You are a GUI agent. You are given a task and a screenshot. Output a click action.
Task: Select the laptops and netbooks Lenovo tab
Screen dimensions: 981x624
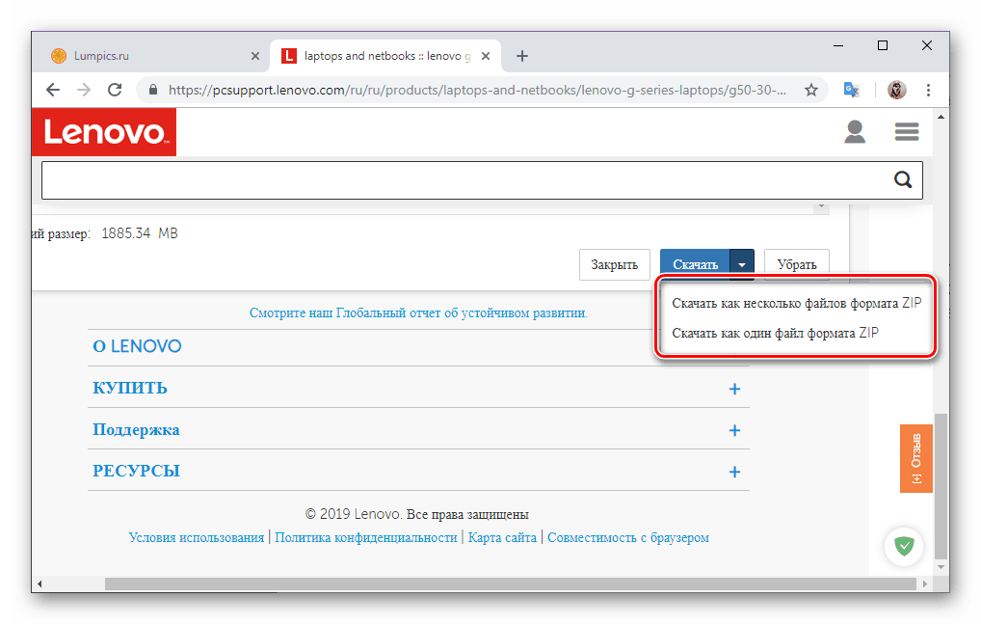(385, 56)
